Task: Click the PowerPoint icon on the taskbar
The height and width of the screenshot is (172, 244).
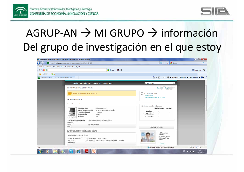Action: 94,151
